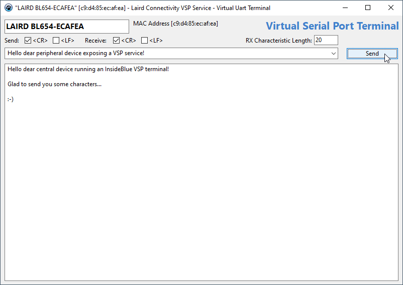
Task: Click the 'RX Characteristic Length:' label
Action: click(x=278, y=41)
